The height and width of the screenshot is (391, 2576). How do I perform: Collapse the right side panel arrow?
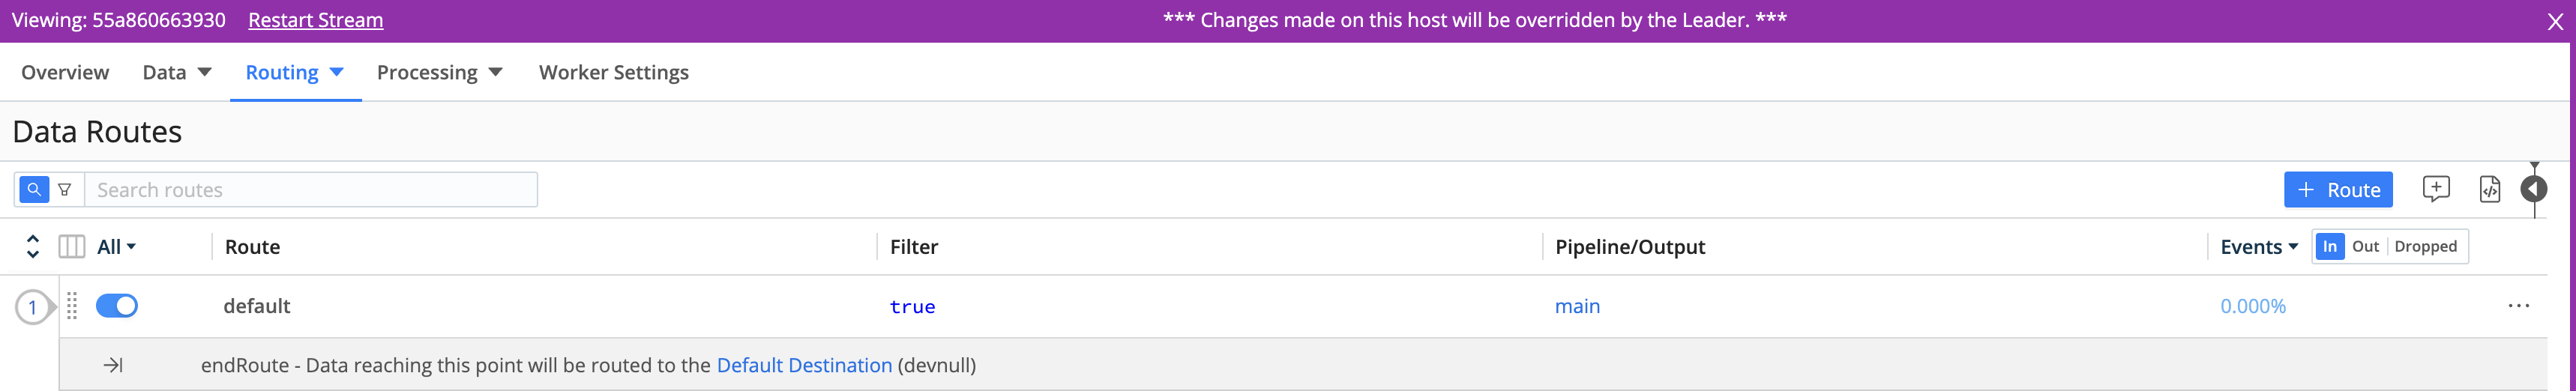[x=2533, y=189]
